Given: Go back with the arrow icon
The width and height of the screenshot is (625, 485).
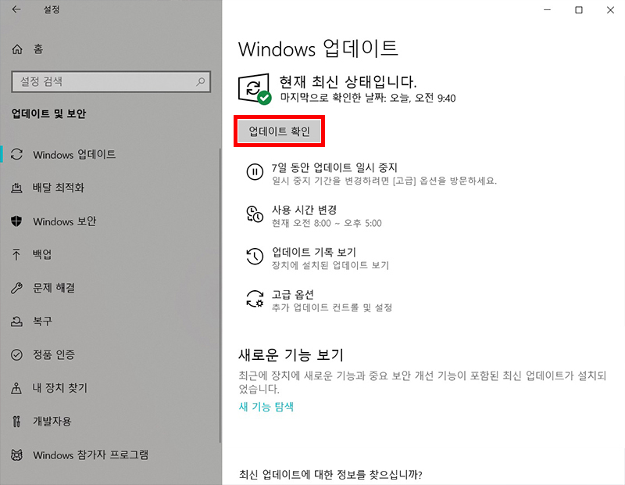Looking at the screenshot, I should (x=16, y=9).
